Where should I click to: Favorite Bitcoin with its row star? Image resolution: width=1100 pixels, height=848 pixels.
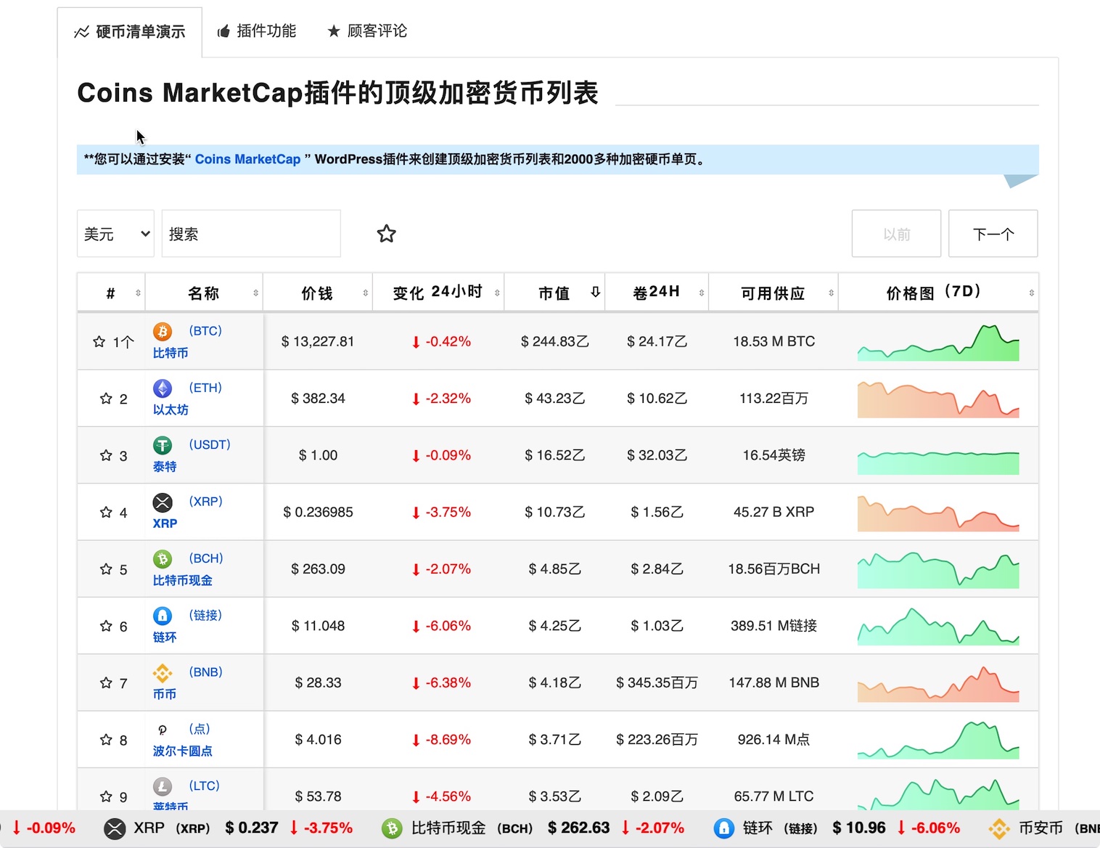click(x=99, y=341)
